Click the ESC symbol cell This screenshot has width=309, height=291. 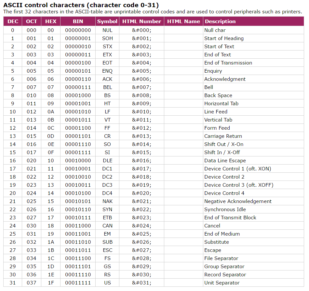[x=107, y=250]
